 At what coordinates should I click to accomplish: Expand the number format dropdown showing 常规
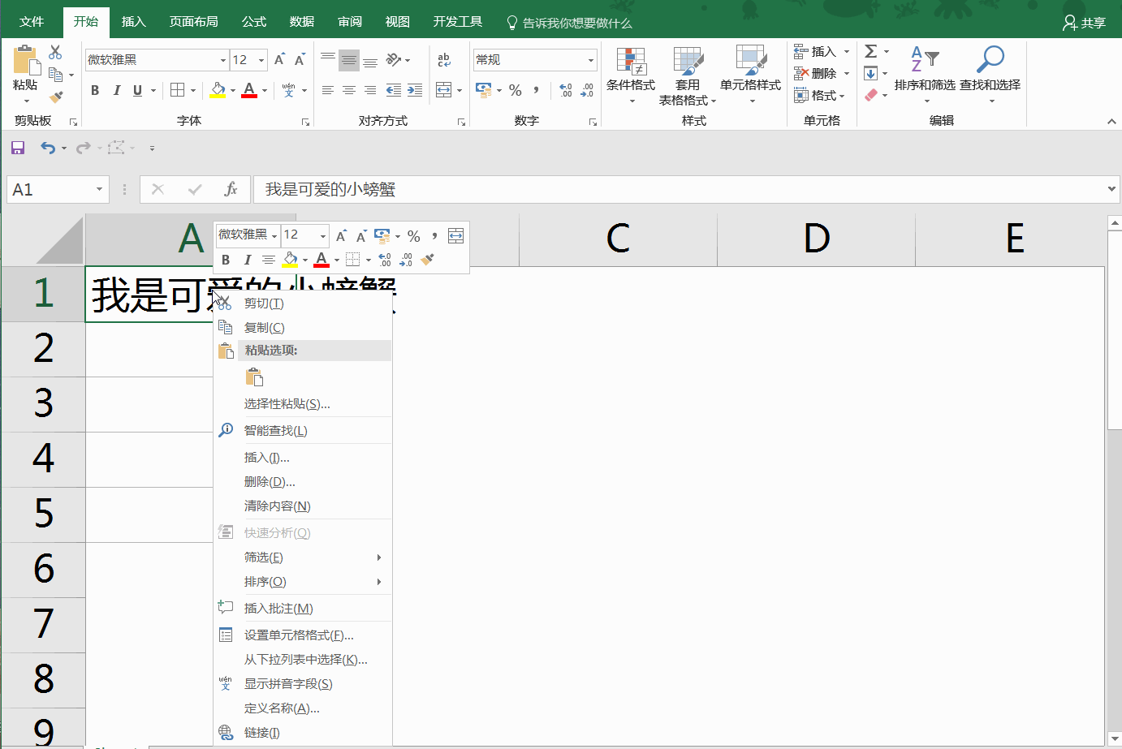(x=590, y=60)
